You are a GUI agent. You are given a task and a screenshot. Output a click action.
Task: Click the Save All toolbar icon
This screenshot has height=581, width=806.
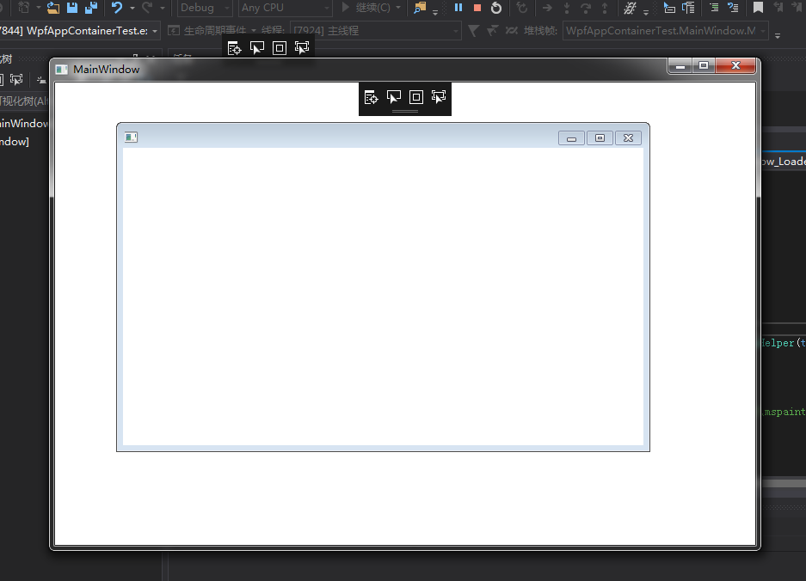(x=91, y=8)
